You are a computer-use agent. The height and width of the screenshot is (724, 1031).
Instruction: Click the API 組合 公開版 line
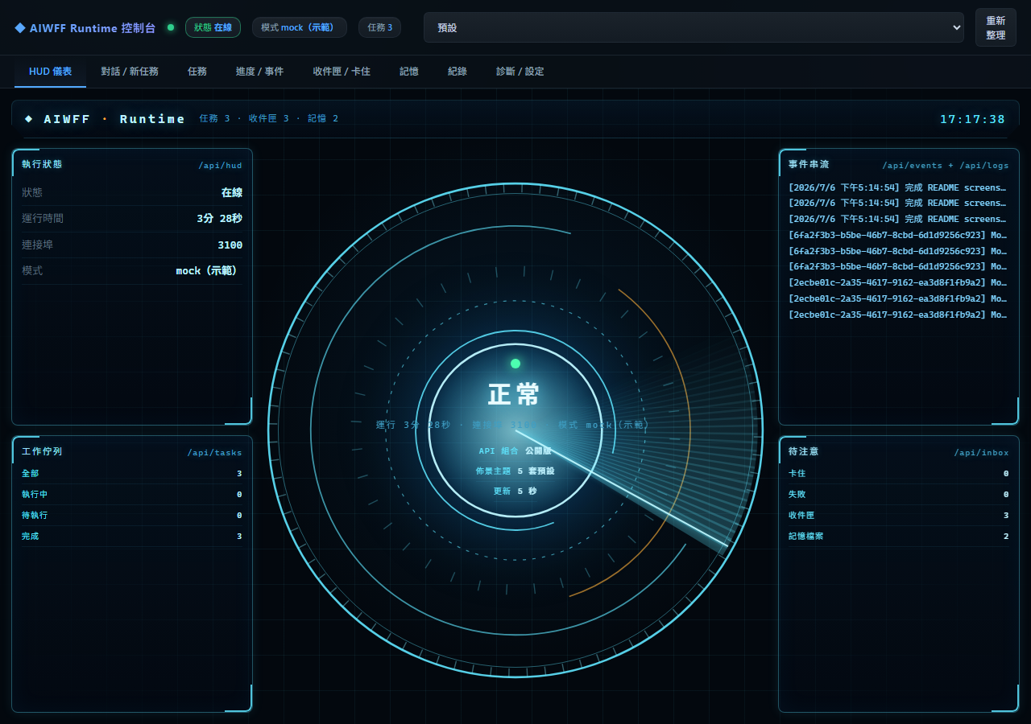[515, 451]
